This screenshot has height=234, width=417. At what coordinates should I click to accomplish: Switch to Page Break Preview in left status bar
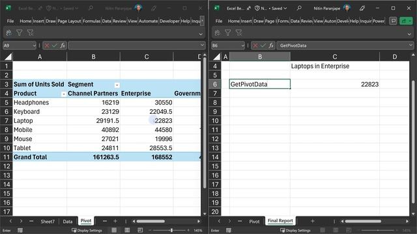tap(140, 230)
